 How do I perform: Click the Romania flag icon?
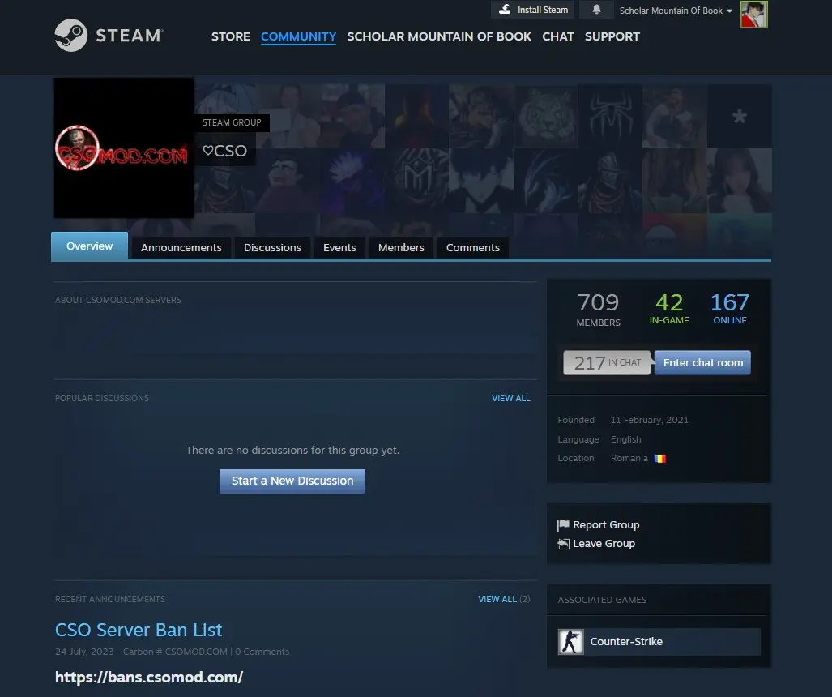pos(660,459)
